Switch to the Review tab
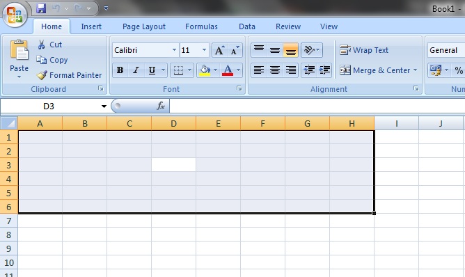 288,26
